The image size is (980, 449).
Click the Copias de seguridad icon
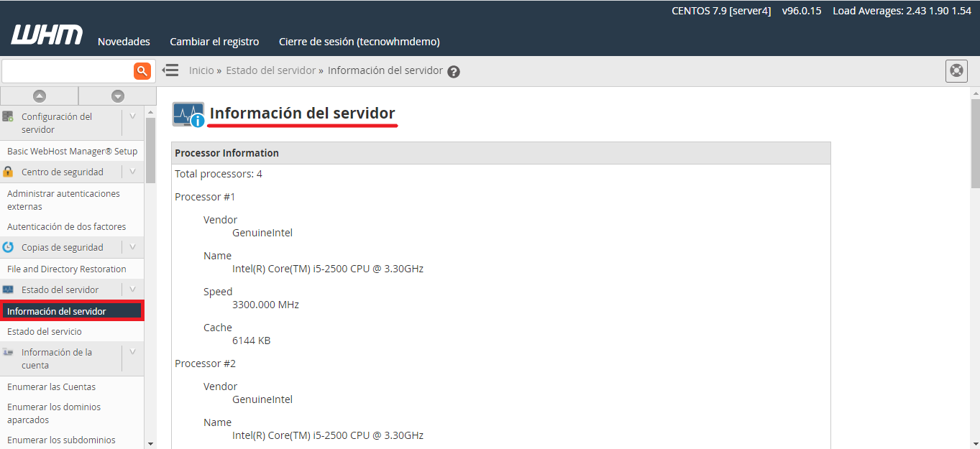coord(9,248)
